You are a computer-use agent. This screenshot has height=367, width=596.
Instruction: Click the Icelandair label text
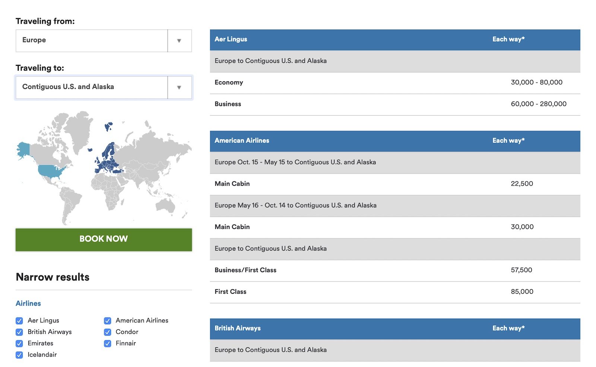(x=42, y=355)
